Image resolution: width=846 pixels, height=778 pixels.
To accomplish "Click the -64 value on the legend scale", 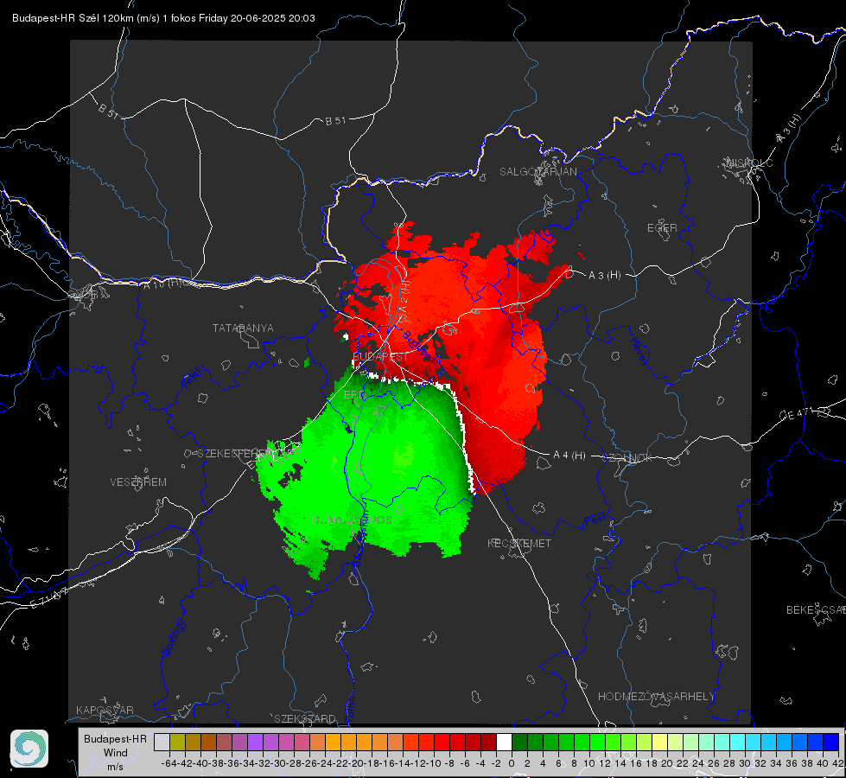I will (169, 763).
